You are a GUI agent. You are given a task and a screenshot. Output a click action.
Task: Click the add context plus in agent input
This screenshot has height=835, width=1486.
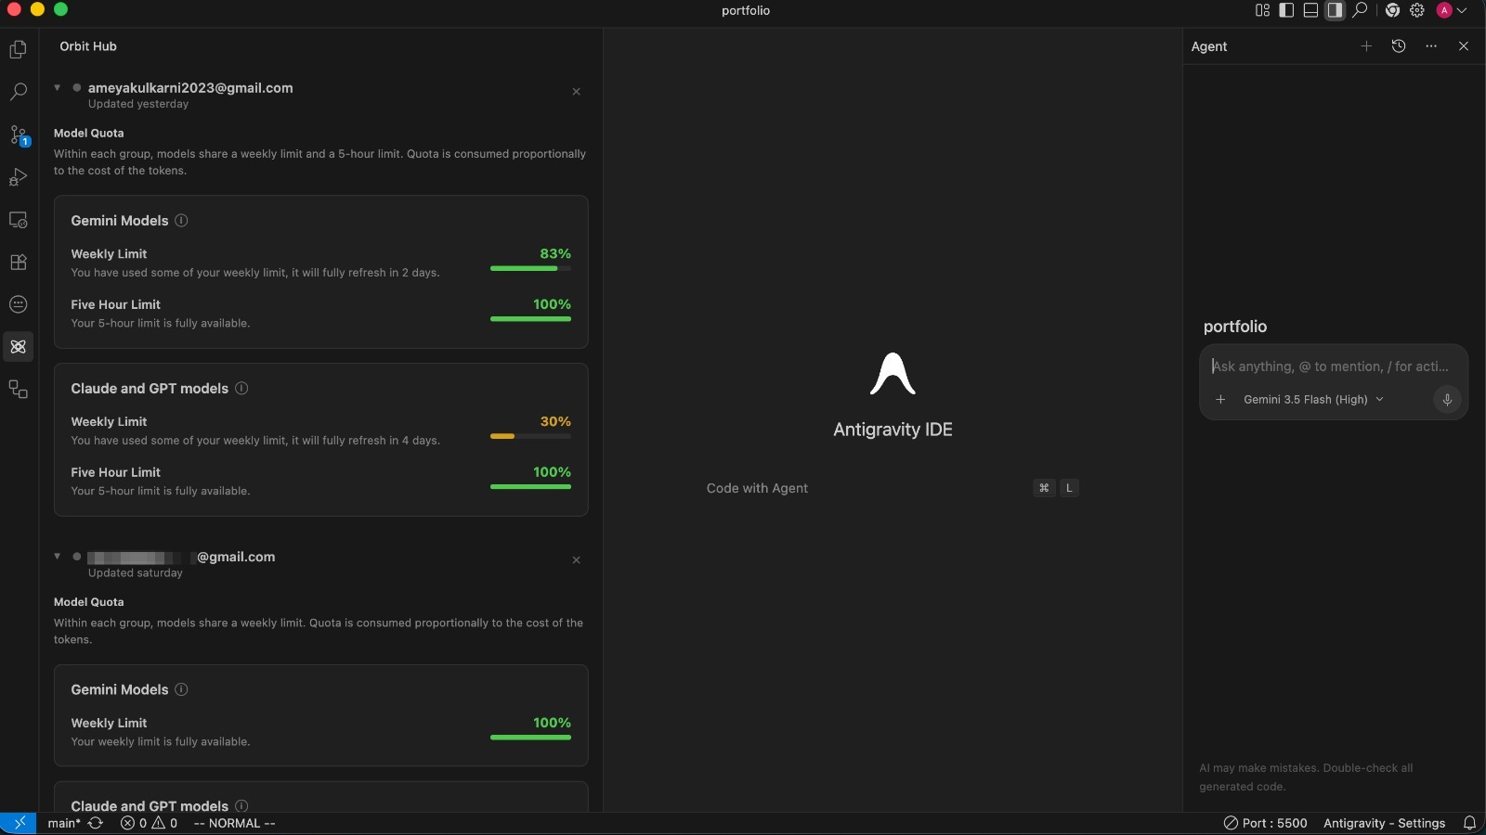click(x=1220, y=400)
